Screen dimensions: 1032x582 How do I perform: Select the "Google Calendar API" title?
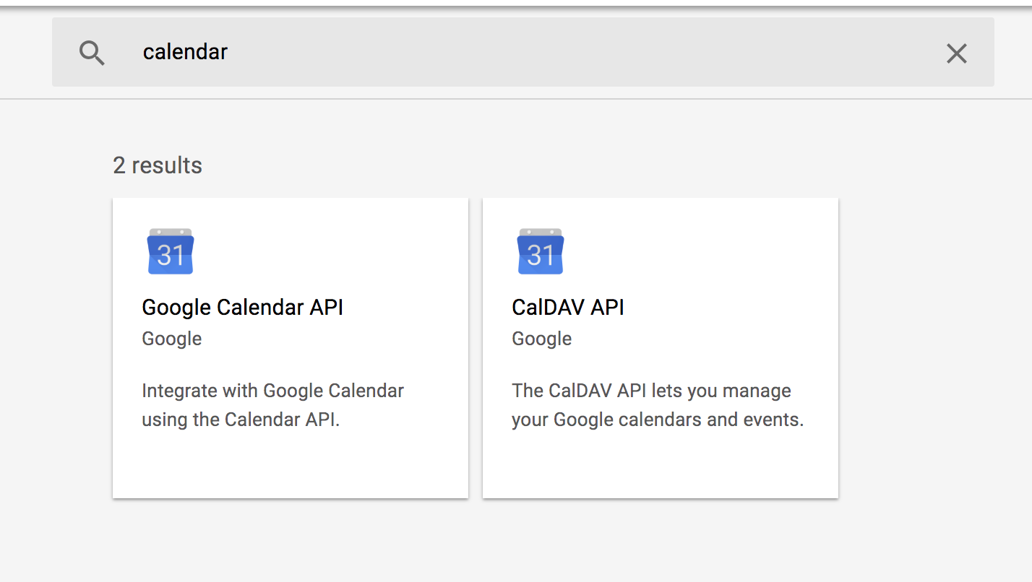tap(242, 308)
